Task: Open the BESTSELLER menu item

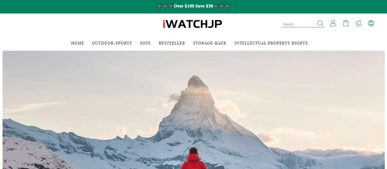Action: 172,43
